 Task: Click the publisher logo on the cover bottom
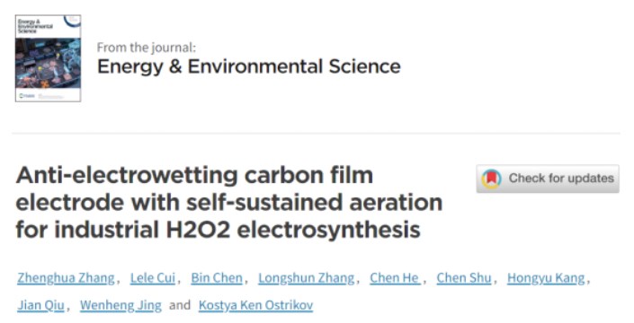pos(27,96)
